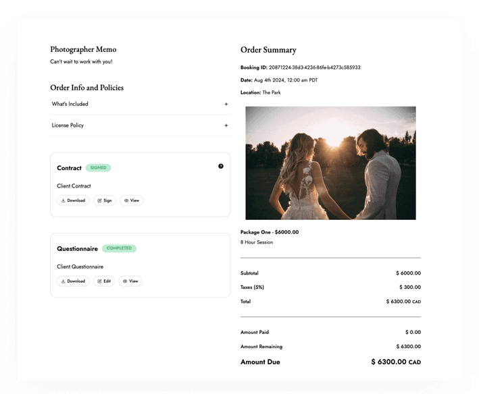This screenshot has height=394, width=479.
Task: Sign the Client Contract
Action: (105, 200)
